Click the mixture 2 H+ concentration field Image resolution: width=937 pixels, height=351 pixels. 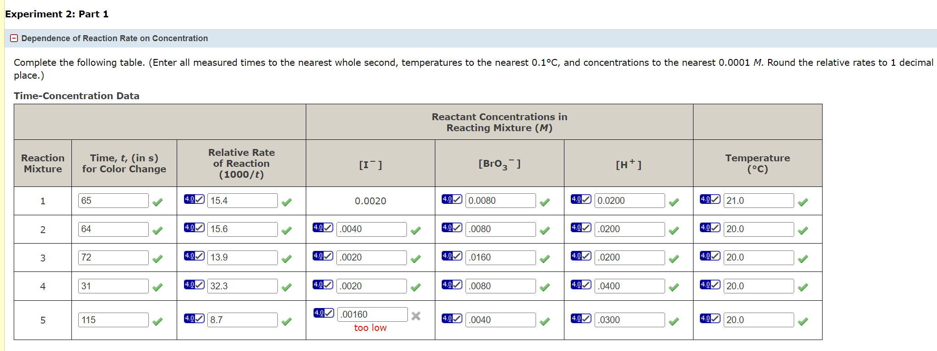(630, 229)
